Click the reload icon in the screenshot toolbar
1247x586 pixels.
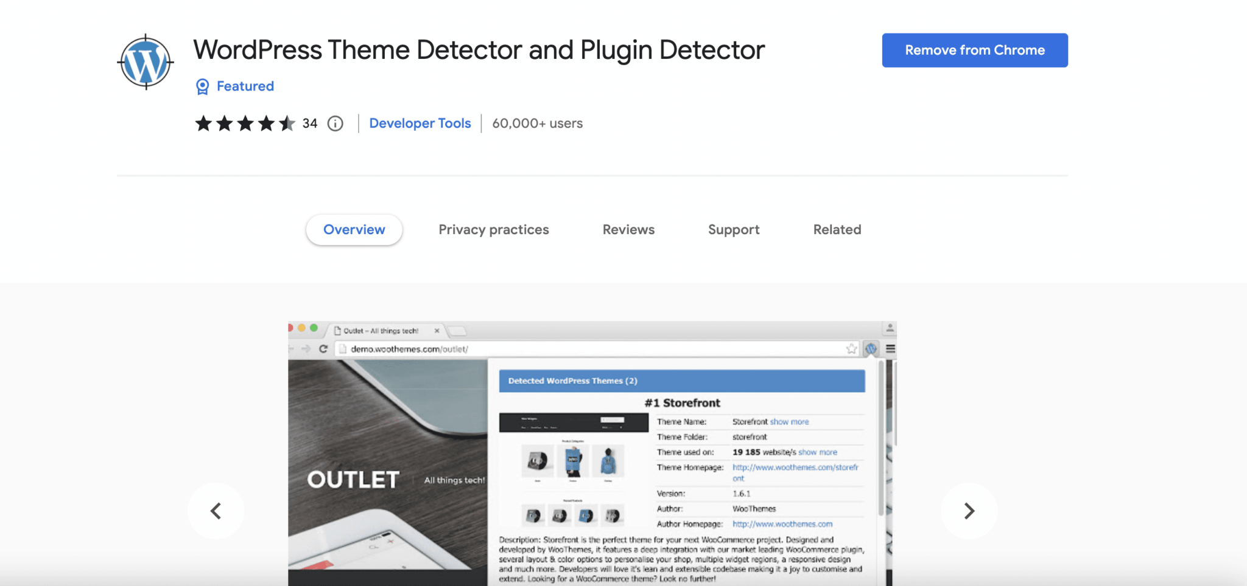323,350
